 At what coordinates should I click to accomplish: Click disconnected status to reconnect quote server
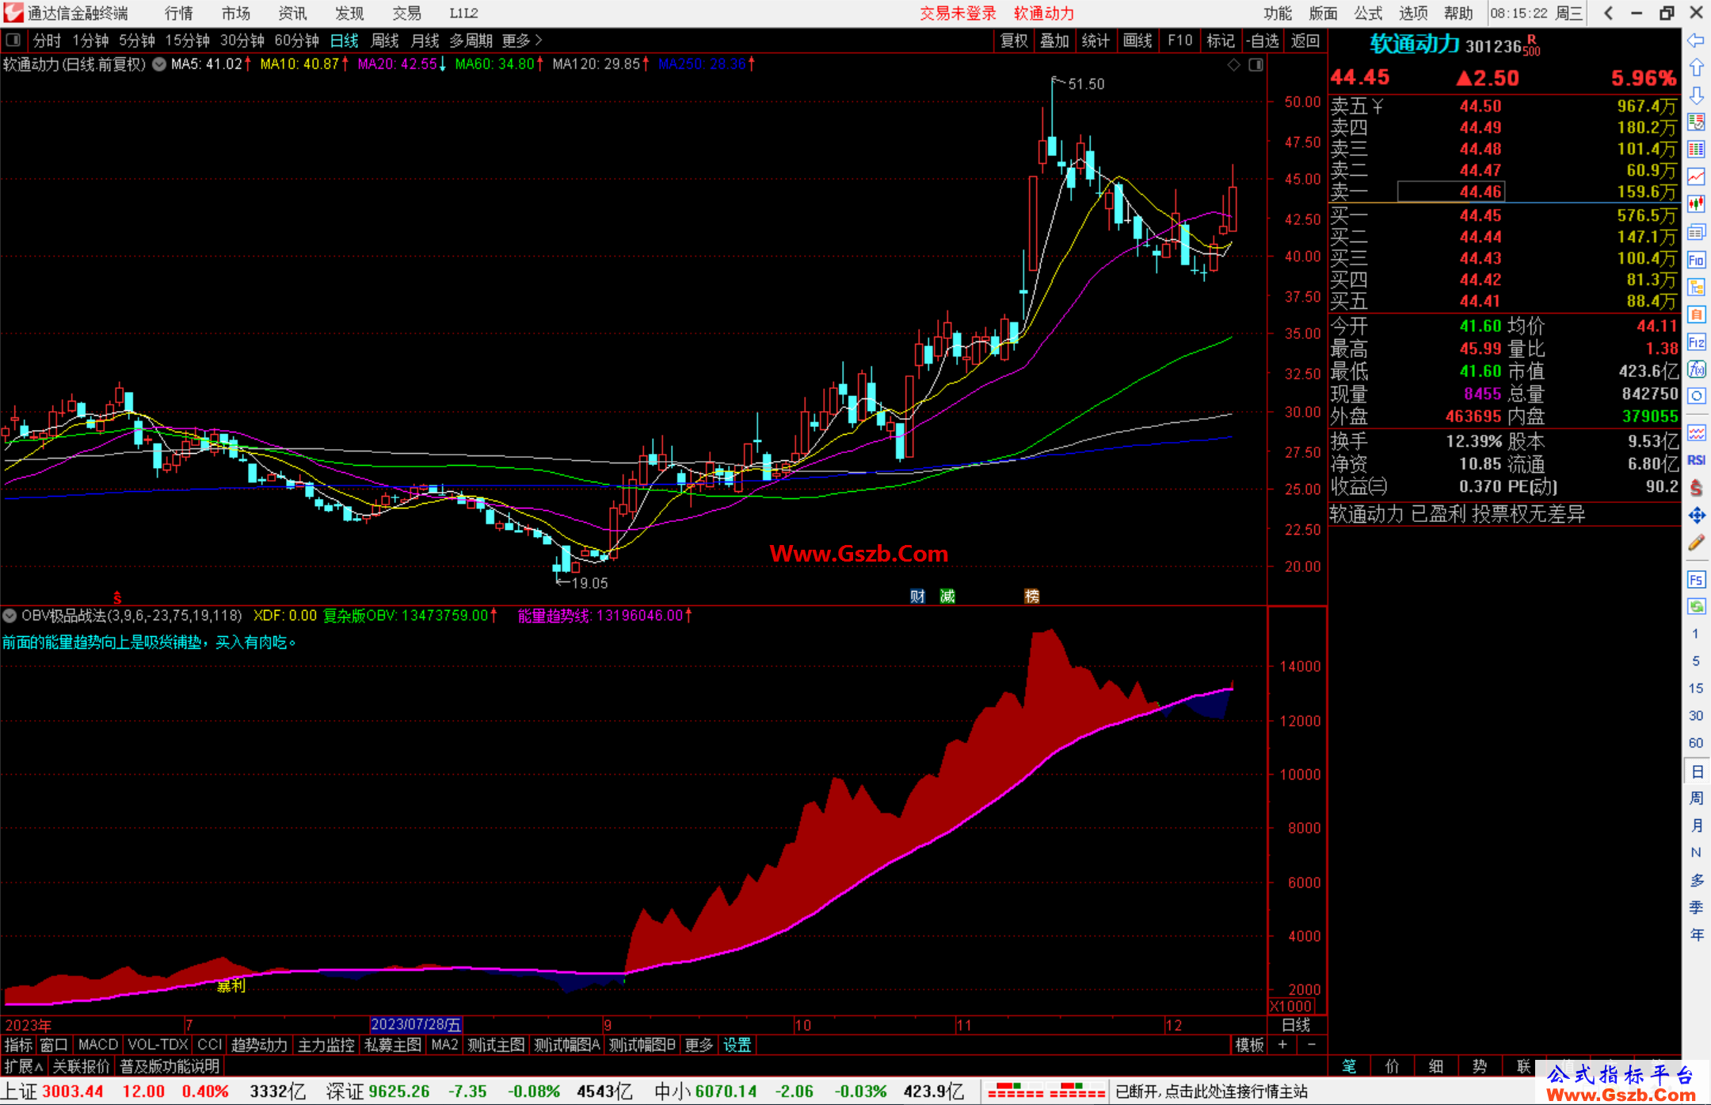1212,1092
